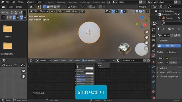The height and width of the screenshot is (102, 182).
Task: Open Material properties sphere tab
Action: [154, 92]
